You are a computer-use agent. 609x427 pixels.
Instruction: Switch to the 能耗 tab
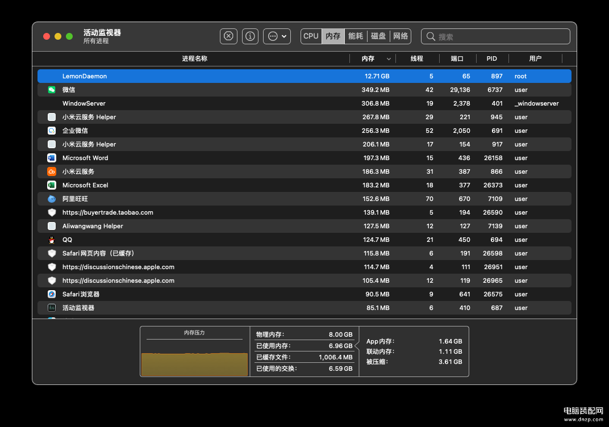point(356,36)
